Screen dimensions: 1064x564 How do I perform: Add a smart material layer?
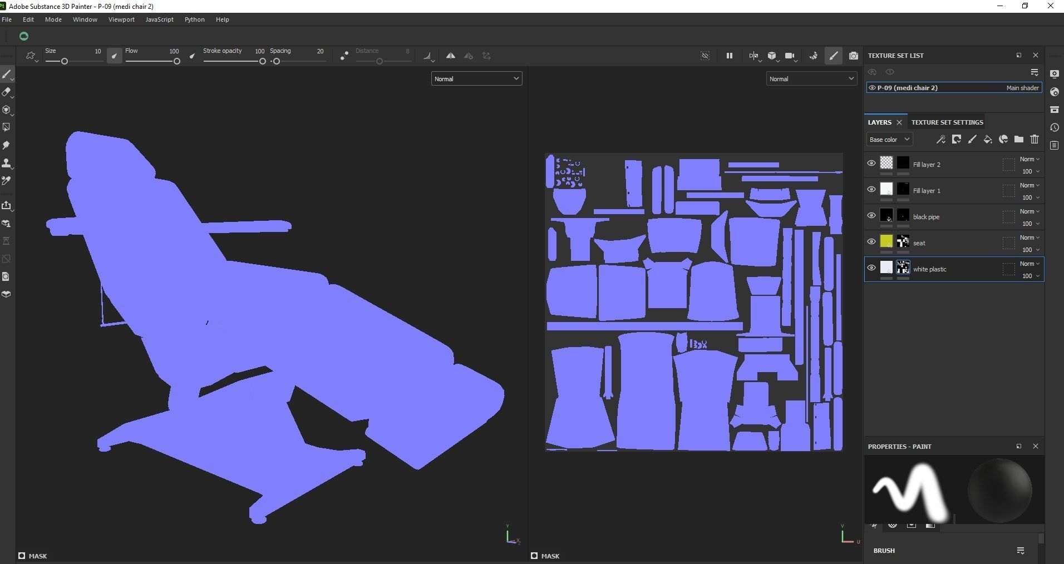[x=1003, y=140]
